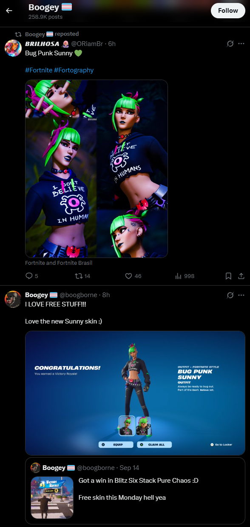Share the BRILHOSA post

241,276
